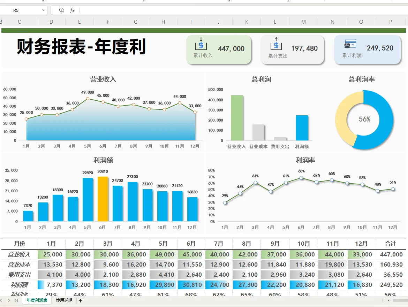Go to previous sheet arrow
The image size is (408, 307).
pos(1,300)
